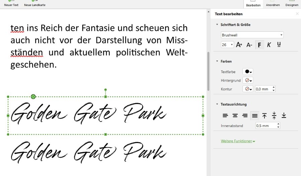Image resolution: width=301 pixels, height=176 pixels.
Task: Open Textfarbe color picker
Action: pos(248,72)
